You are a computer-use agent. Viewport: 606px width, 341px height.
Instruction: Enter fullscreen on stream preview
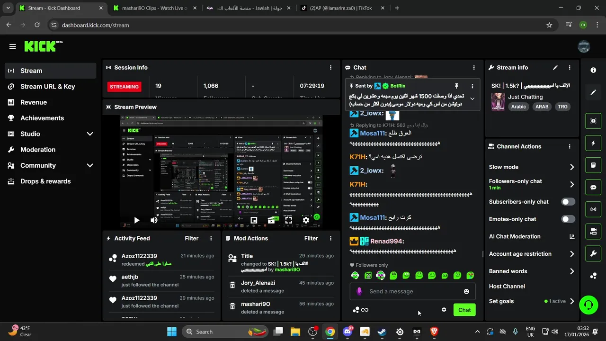pyautogui.click(x=288, y=220)
